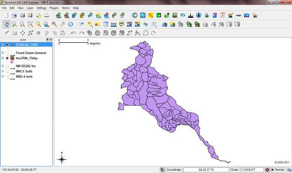Viewport: 292px width, 173px height.
Task: Click the Zoom to Layer icon
Action: (x=47, y=24)
